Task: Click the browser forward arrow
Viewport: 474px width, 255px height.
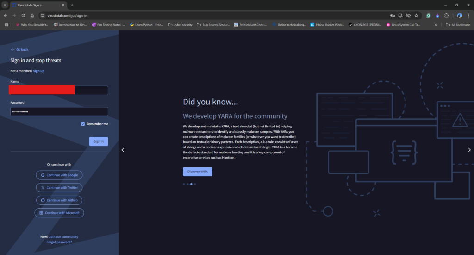Action: [14, 15]
